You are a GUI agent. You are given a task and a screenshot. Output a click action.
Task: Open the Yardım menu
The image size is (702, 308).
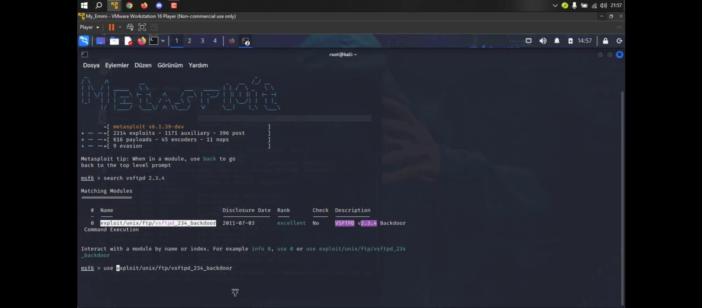coord(198,65)
